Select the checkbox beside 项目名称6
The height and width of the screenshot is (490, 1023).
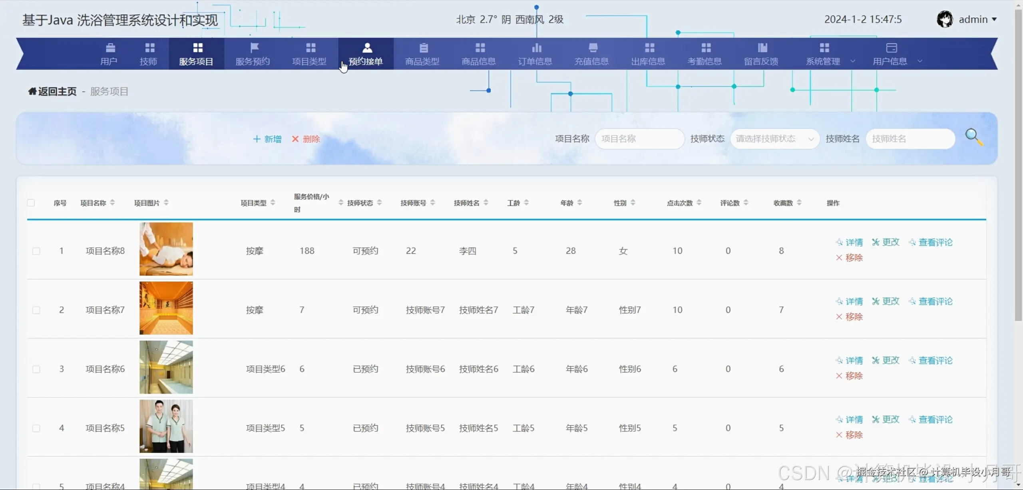[36, 368]
